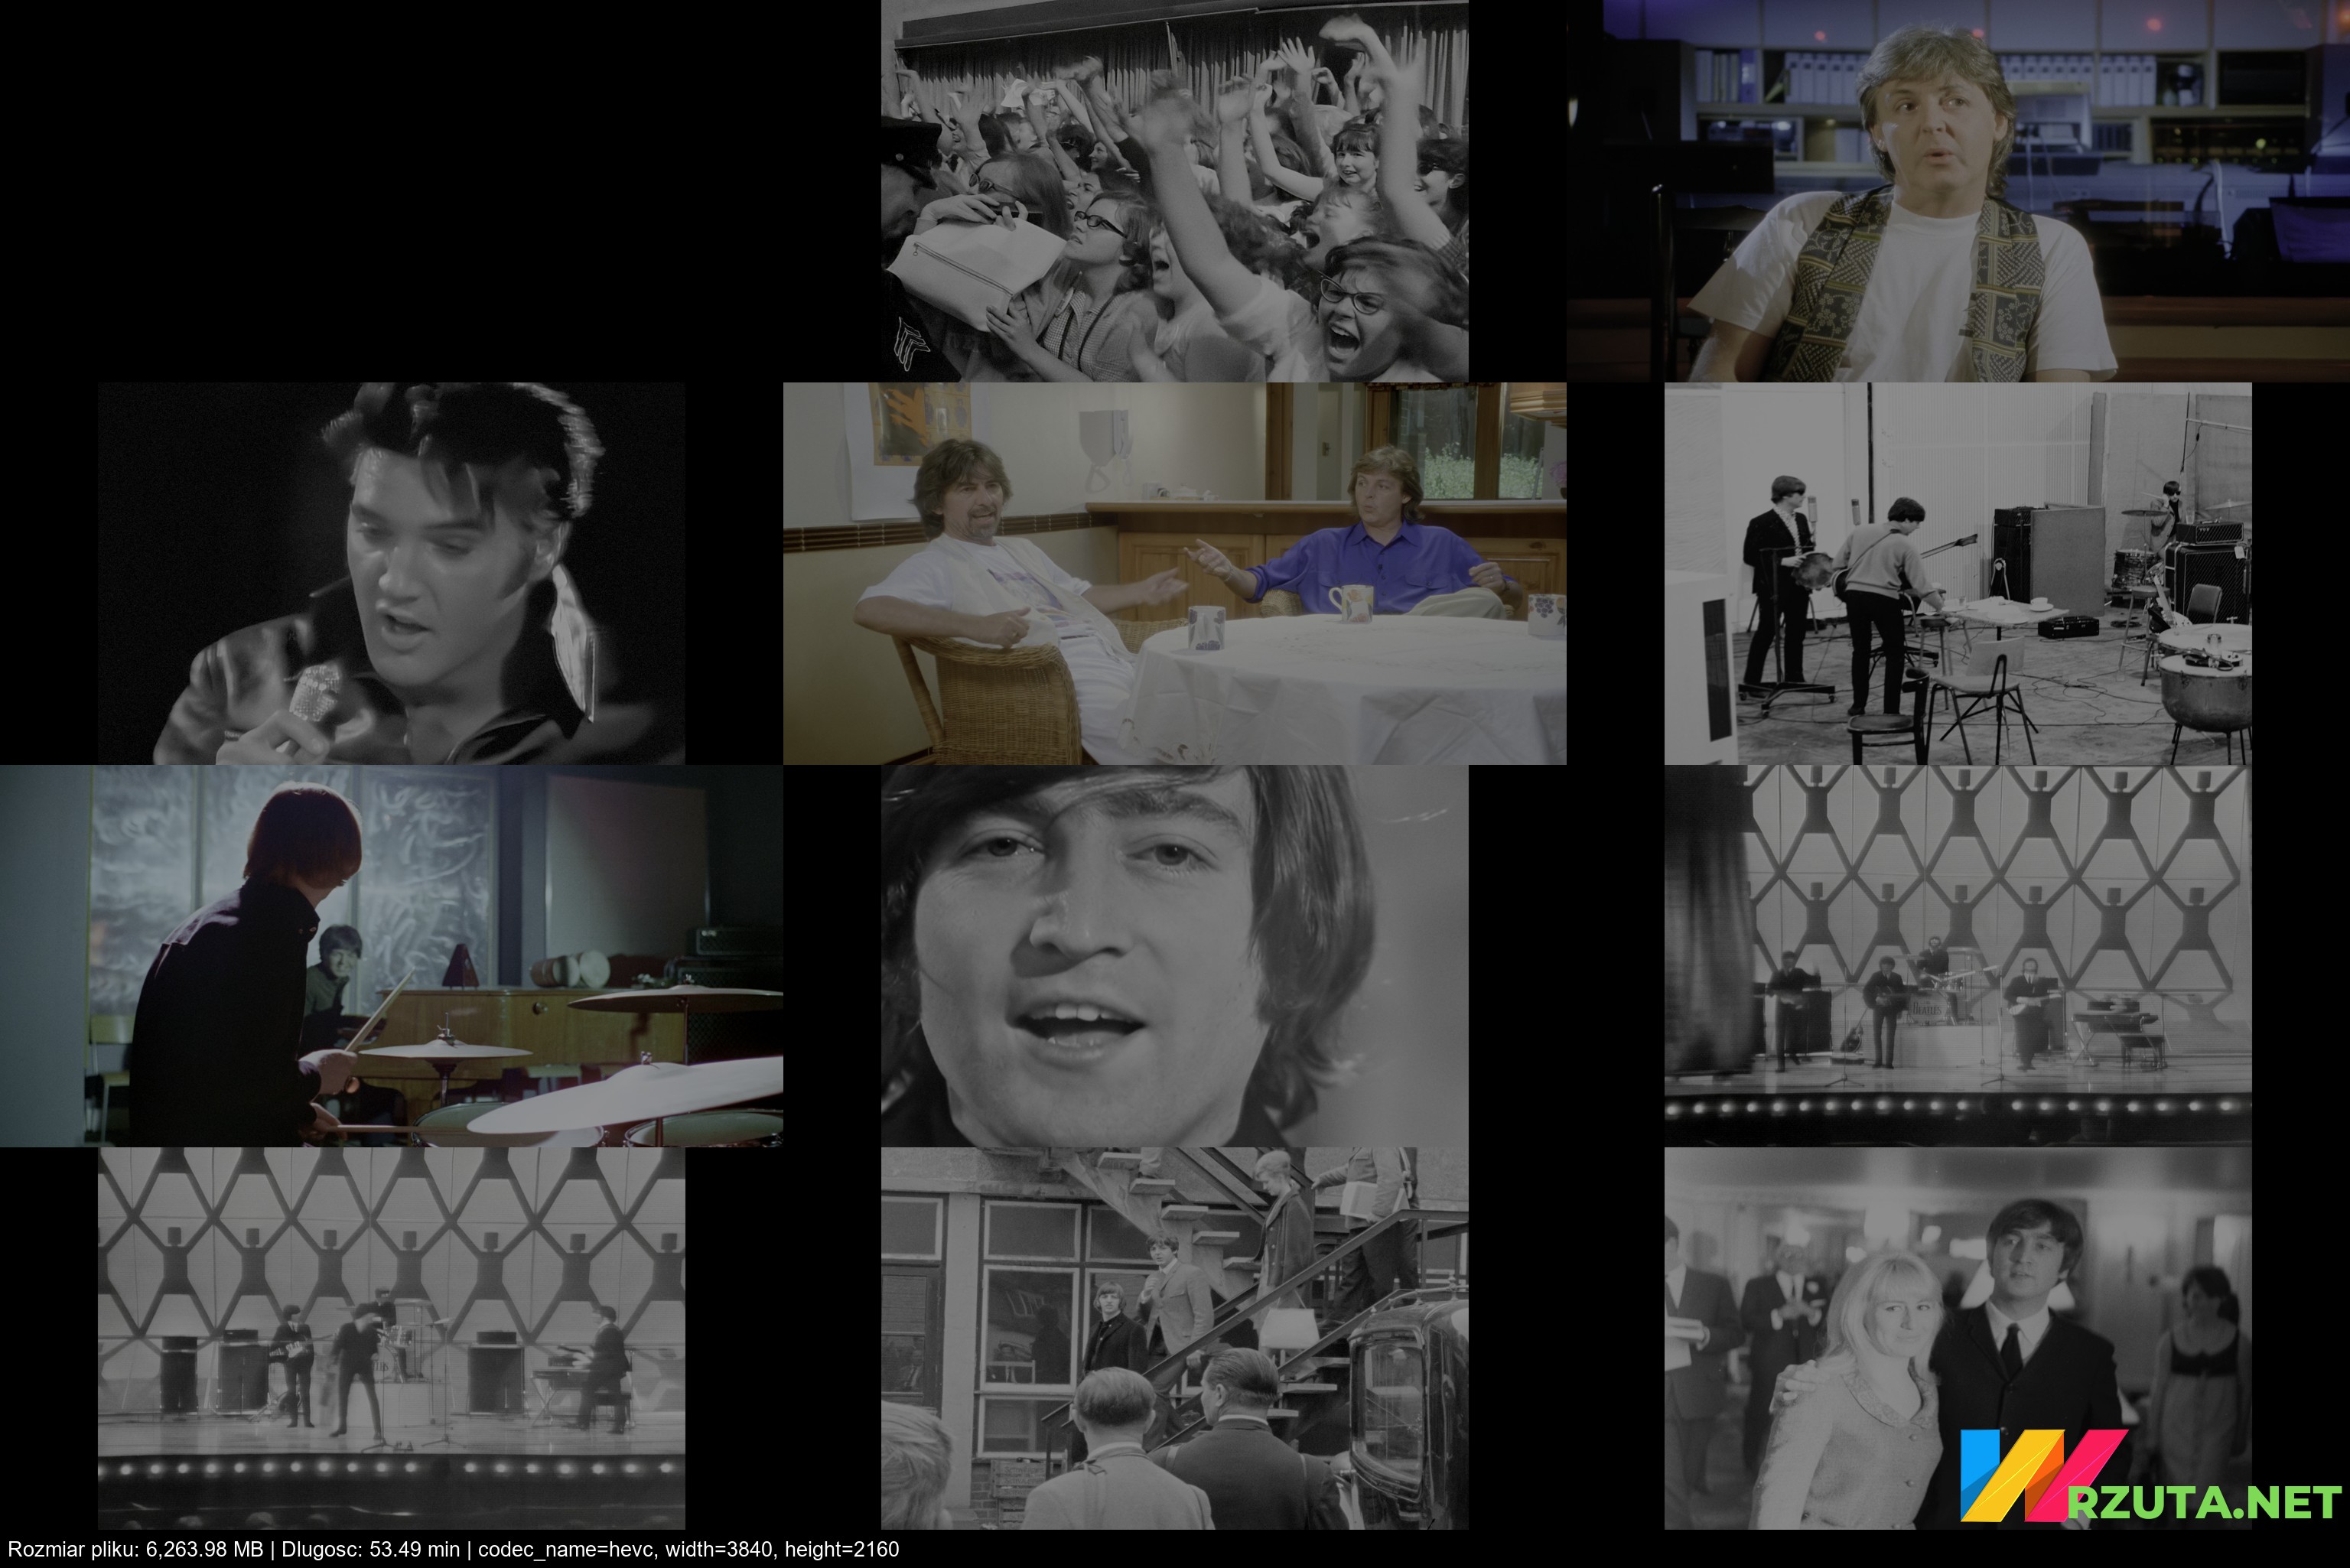Image resolution: width=2350 pixels, height=1568 pixels.
Task: Click the width=3840, height=2160 resolution text
Action: pyautogui.click(x=783, y=1549)
